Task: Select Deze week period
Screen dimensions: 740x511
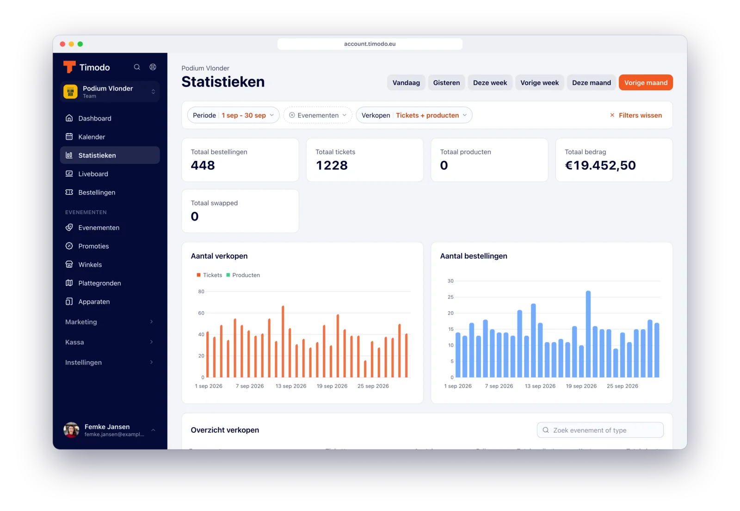Action: pos(490,83)
